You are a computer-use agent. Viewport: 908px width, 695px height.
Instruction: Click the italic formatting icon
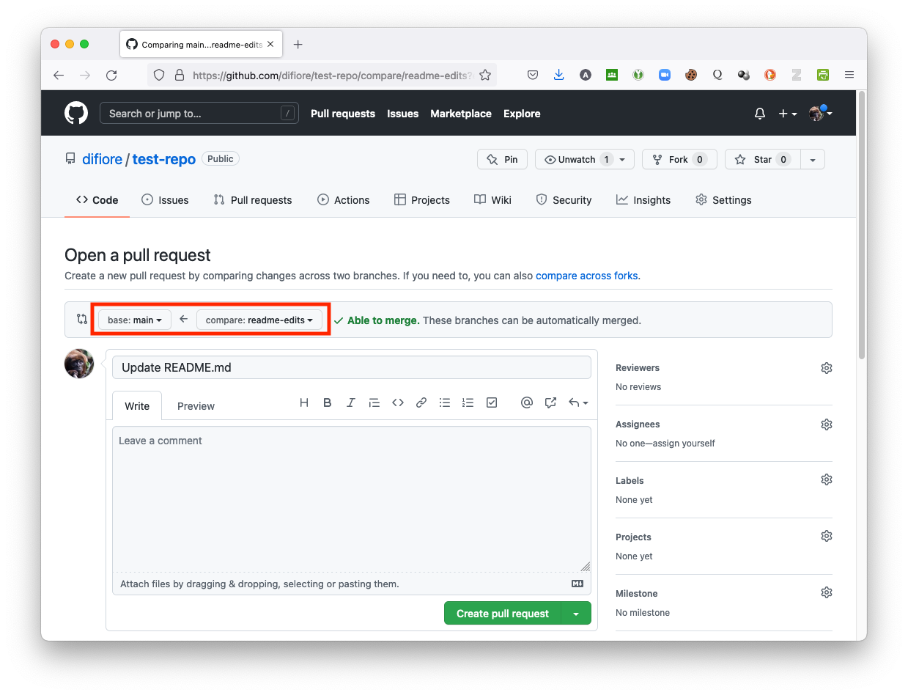351,402
